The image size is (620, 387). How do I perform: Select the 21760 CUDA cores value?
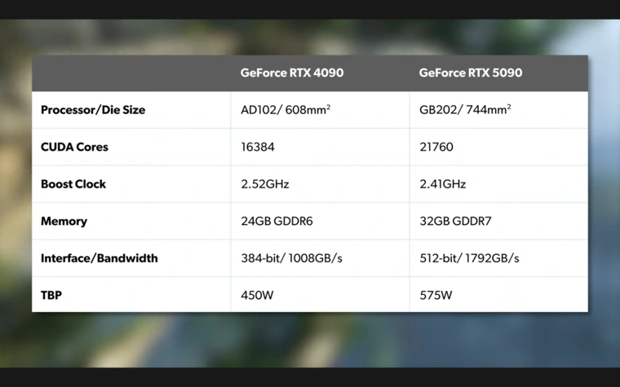click(x=436, y=147)
